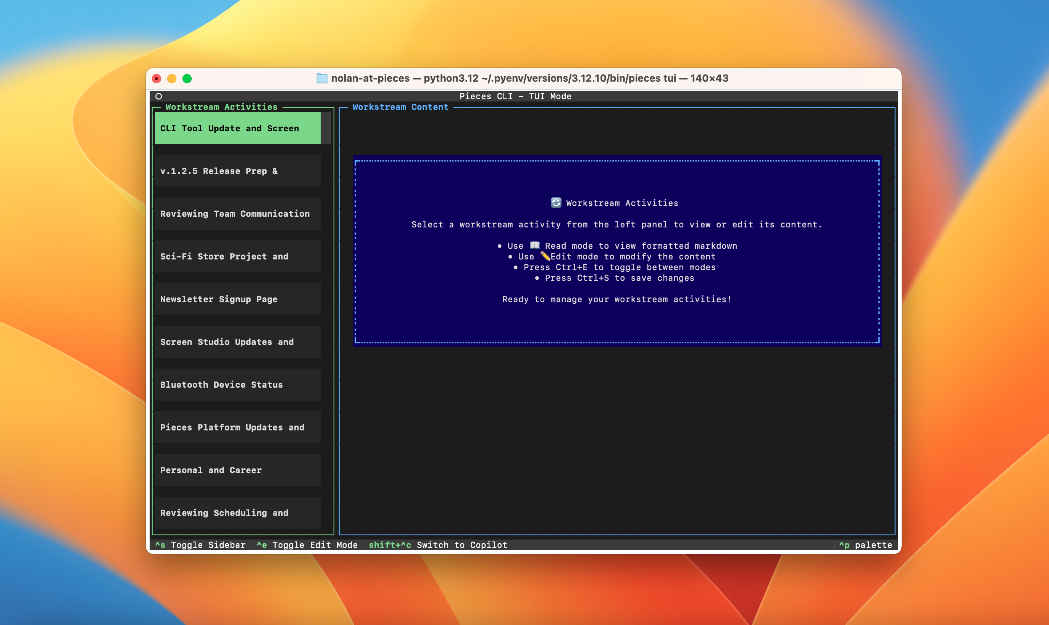Click the 'Select a workstream activity' instruction line
1049x625 pixels.
(x=617, y=224)
